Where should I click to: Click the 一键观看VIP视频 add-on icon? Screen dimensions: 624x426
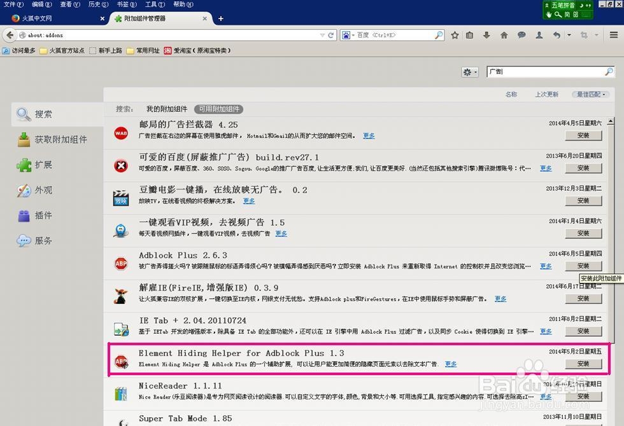[x=121, y=230]
